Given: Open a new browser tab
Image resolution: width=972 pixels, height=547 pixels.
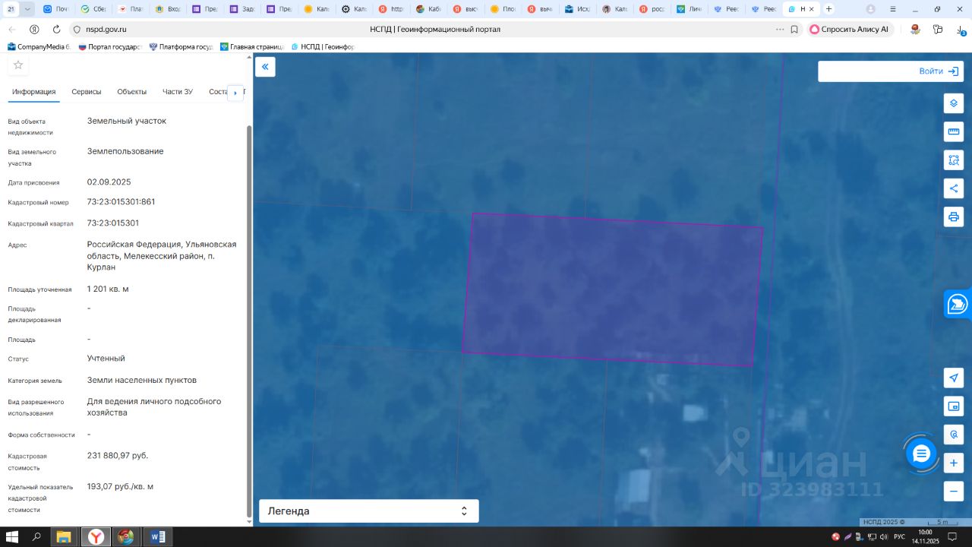Looking at the screenshot, I should pyautogui.click(x=828, y=9).
